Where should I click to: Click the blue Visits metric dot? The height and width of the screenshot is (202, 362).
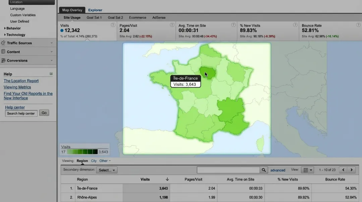[x=62, y=30]
